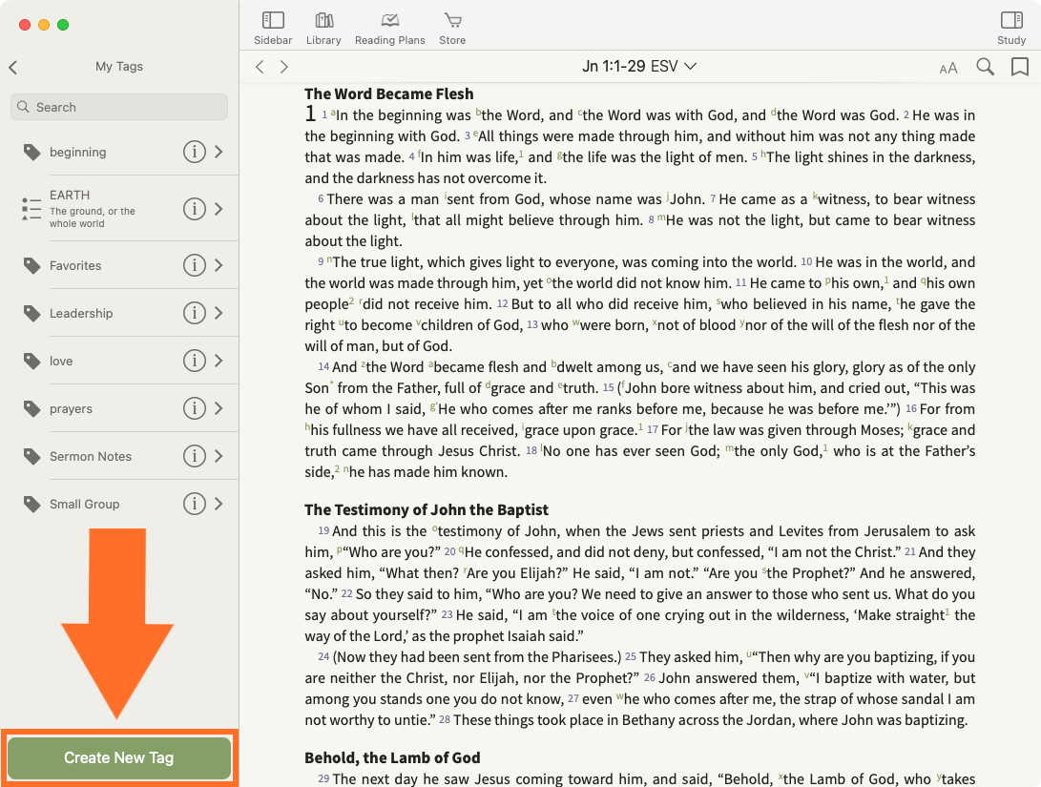The image size is (1041, 787).
Task: Click the love tag icon
Action: tap(31, 361)
